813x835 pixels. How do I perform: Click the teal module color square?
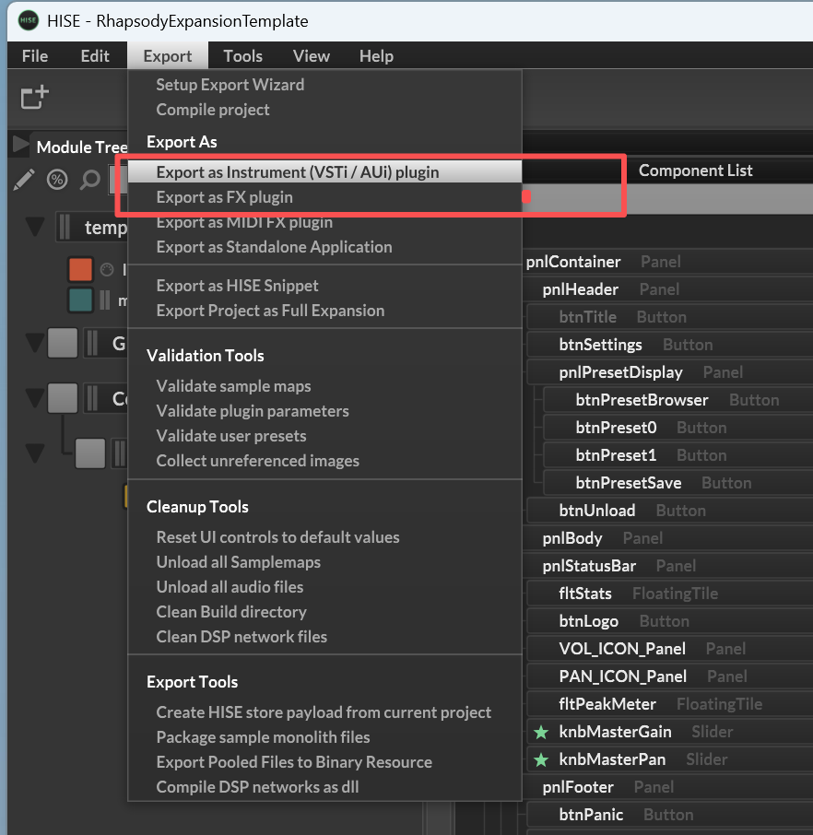(x=80, y=300)
